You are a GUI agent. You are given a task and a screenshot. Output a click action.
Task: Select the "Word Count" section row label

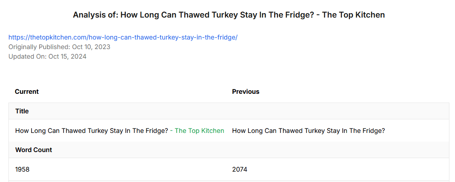[x=34, y=150]
